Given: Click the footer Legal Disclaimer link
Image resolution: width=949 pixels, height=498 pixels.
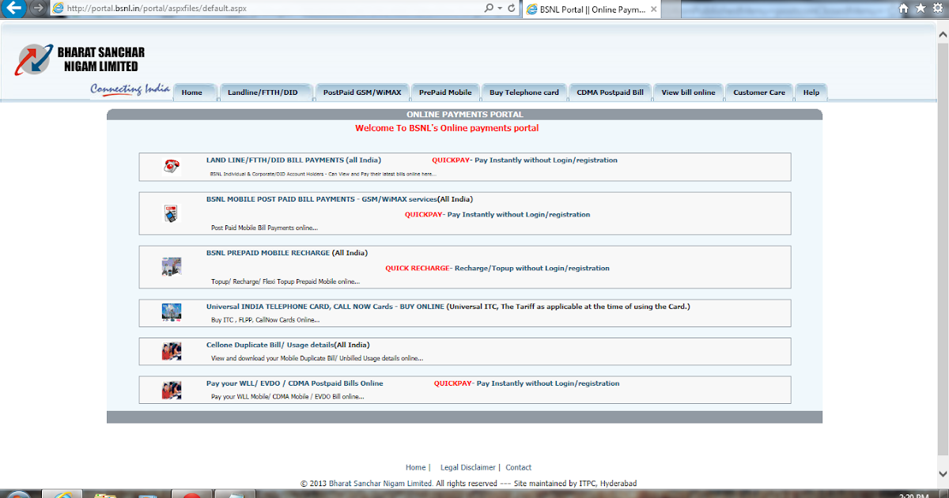Looking at the screenshot, I should pyautogui.click(x=468, y=468).
